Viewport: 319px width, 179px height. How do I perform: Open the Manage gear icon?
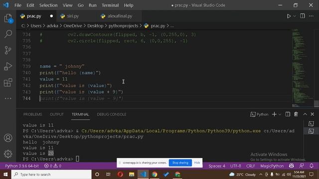click(8, 154)
